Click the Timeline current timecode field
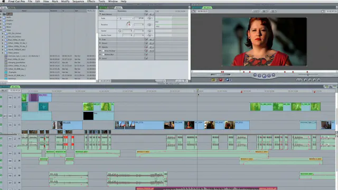 coord(15,90)
